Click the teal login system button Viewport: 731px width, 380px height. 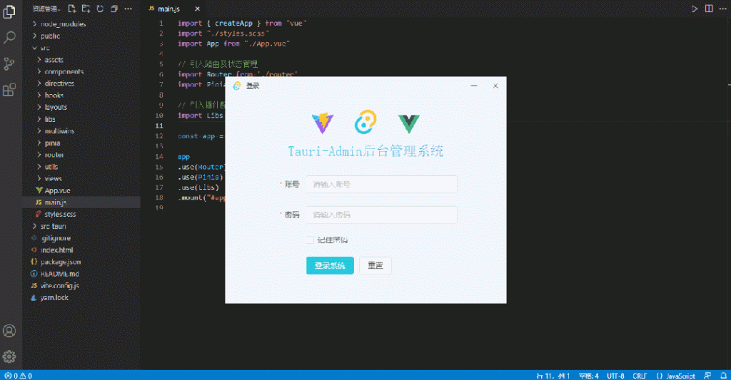[x=330, y=265]
